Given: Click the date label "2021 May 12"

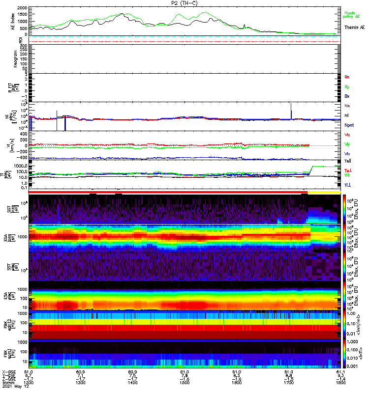Looking at the screenshot, I should (x=16, y=386).
